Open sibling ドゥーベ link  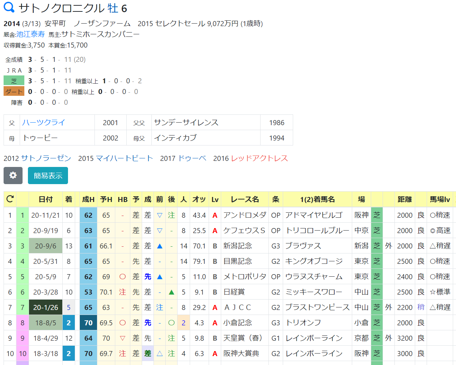pyautogui.click(x=192, y=158)
